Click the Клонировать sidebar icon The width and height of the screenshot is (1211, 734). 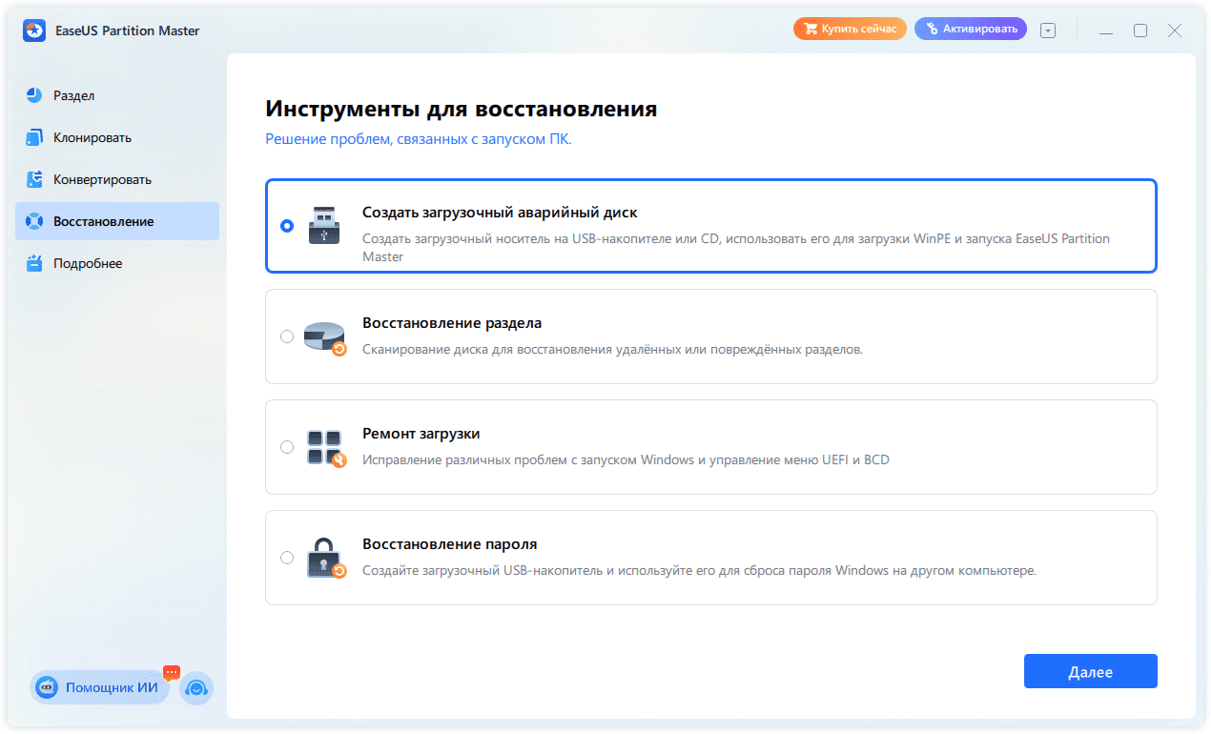click(34, 137)
